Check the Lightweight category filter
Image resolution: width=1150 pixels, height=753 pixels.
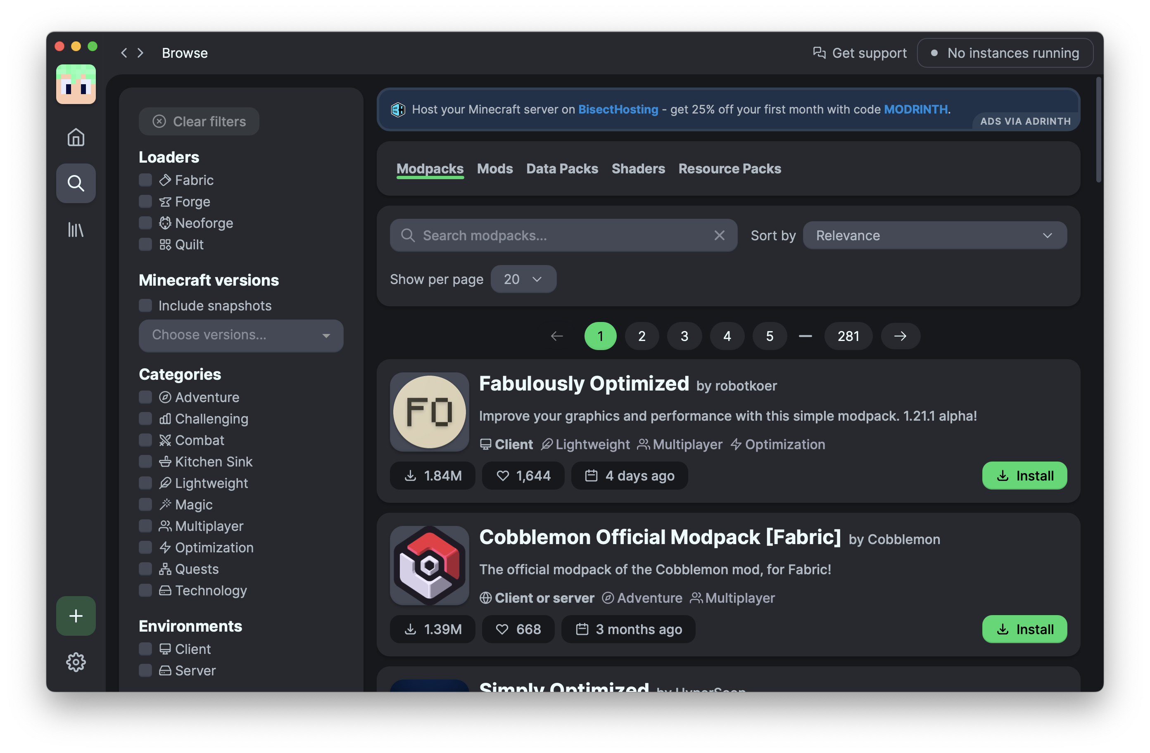click(145, 483)
